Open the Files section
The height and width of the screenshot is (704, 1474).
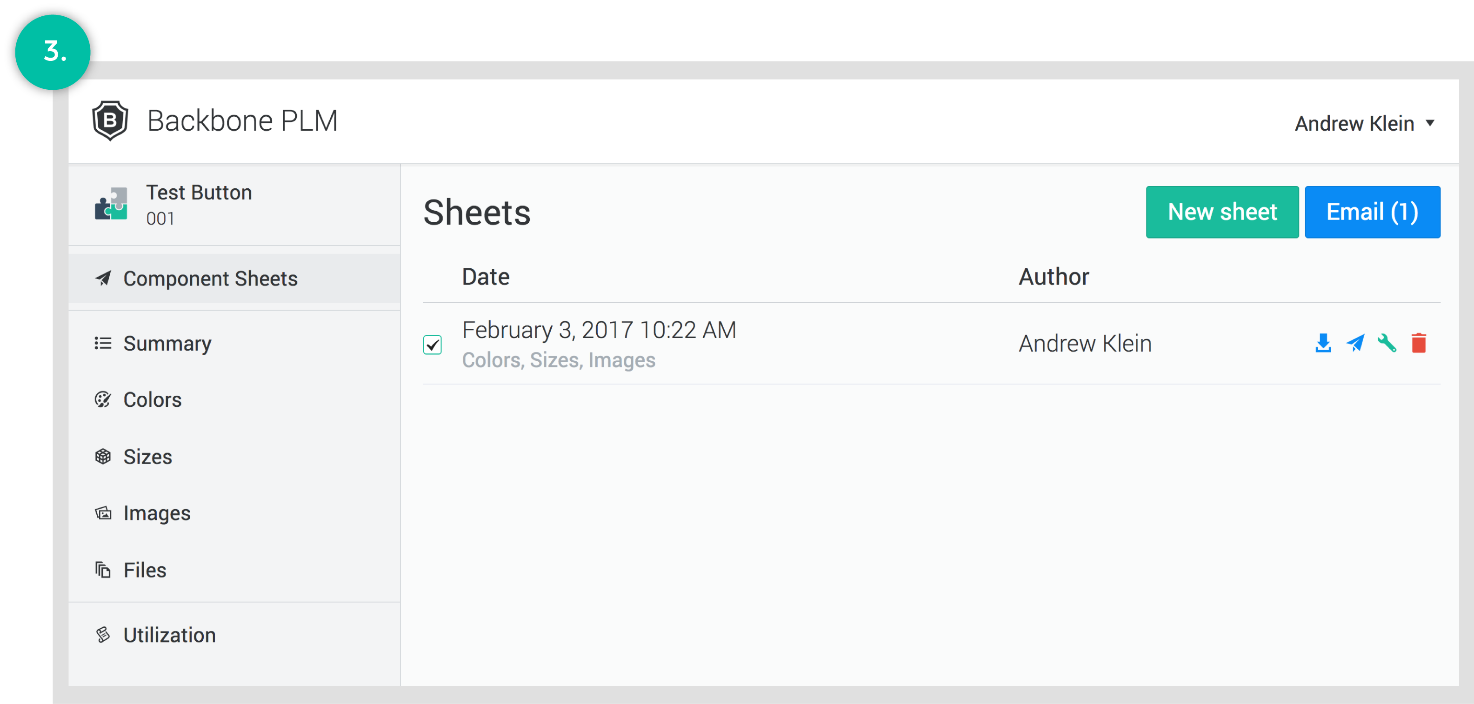tap(145, 570)
